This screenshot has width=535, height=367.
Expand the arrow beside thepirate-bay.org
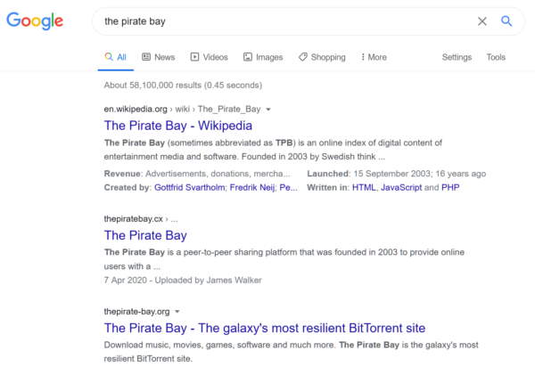point(177,312)
